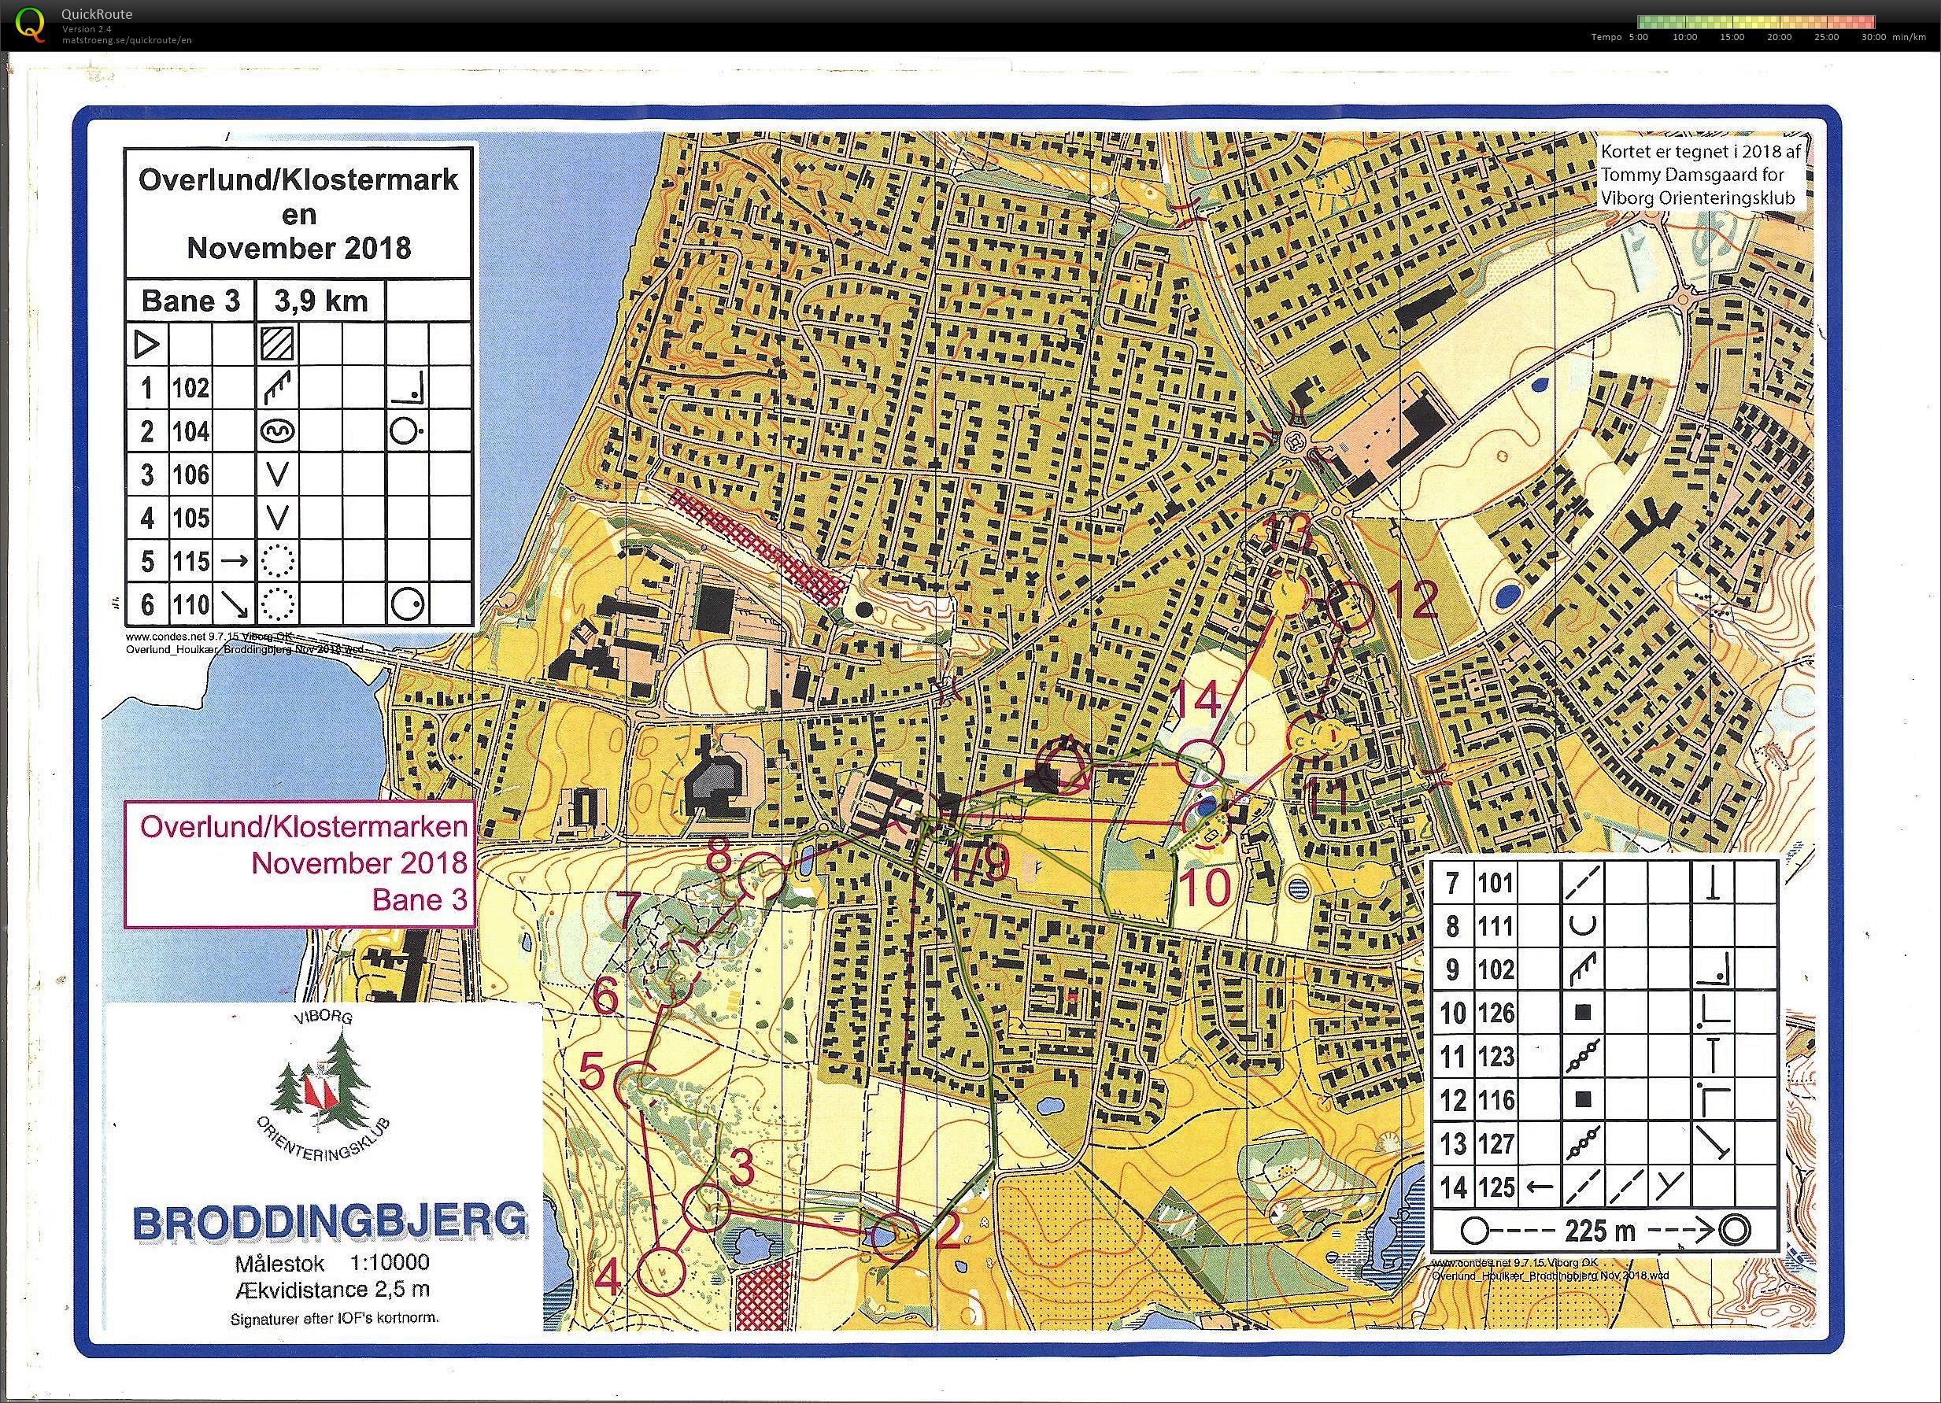Click the pink 'Overlund/Klostermarken' title box
This screenshot has height=1403, width=1941.
(300, 863)
